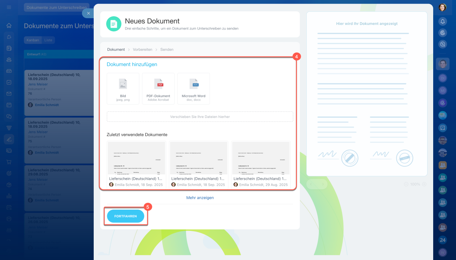Close the Neues Dokument slider panel
Screen dimensions: 456x260
coord(88,13)
